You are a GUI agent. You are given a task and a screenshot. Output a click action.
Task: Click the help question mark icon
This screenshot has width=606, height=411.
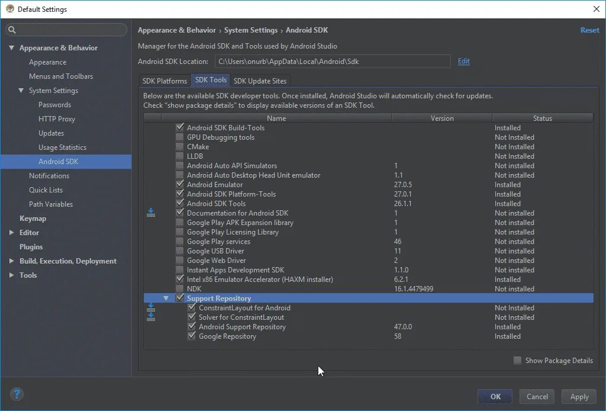point(17,394)
